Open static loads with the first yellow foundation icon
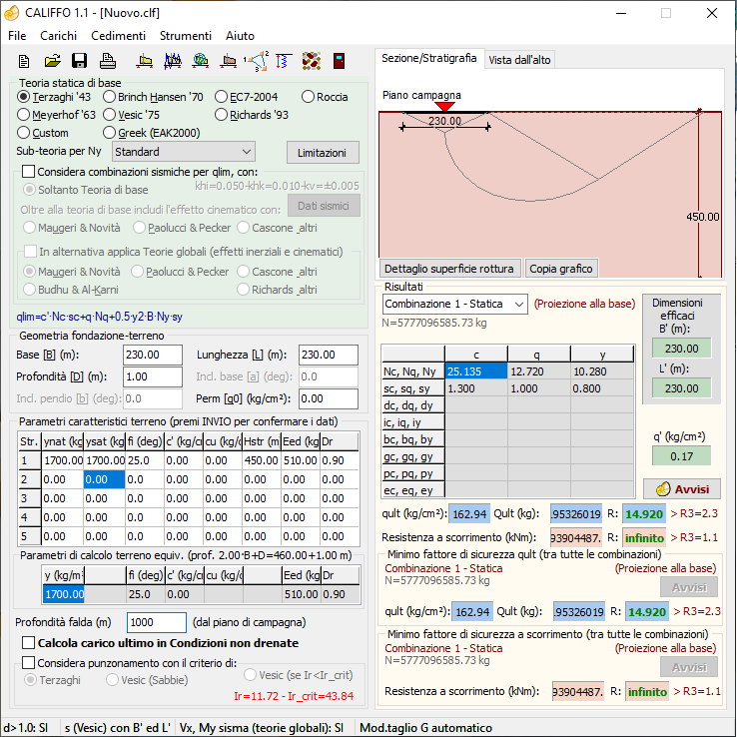The image size is (737, 737). click(145, 61)
